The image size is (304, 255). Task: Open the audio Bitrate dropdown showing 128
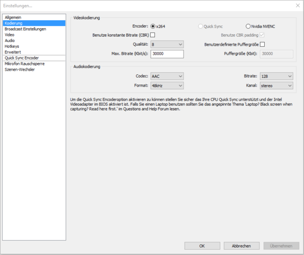[276, 76]
